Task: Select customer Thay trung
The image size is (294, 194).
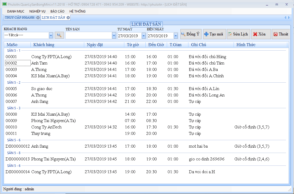Action: [41, 134]
